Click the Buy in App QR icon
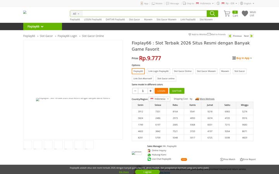Screen dimensions: 279x174 [x=234, y=58]
